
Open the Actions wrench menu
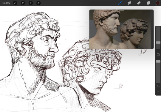pyautogui.click(x=15, y=3)
